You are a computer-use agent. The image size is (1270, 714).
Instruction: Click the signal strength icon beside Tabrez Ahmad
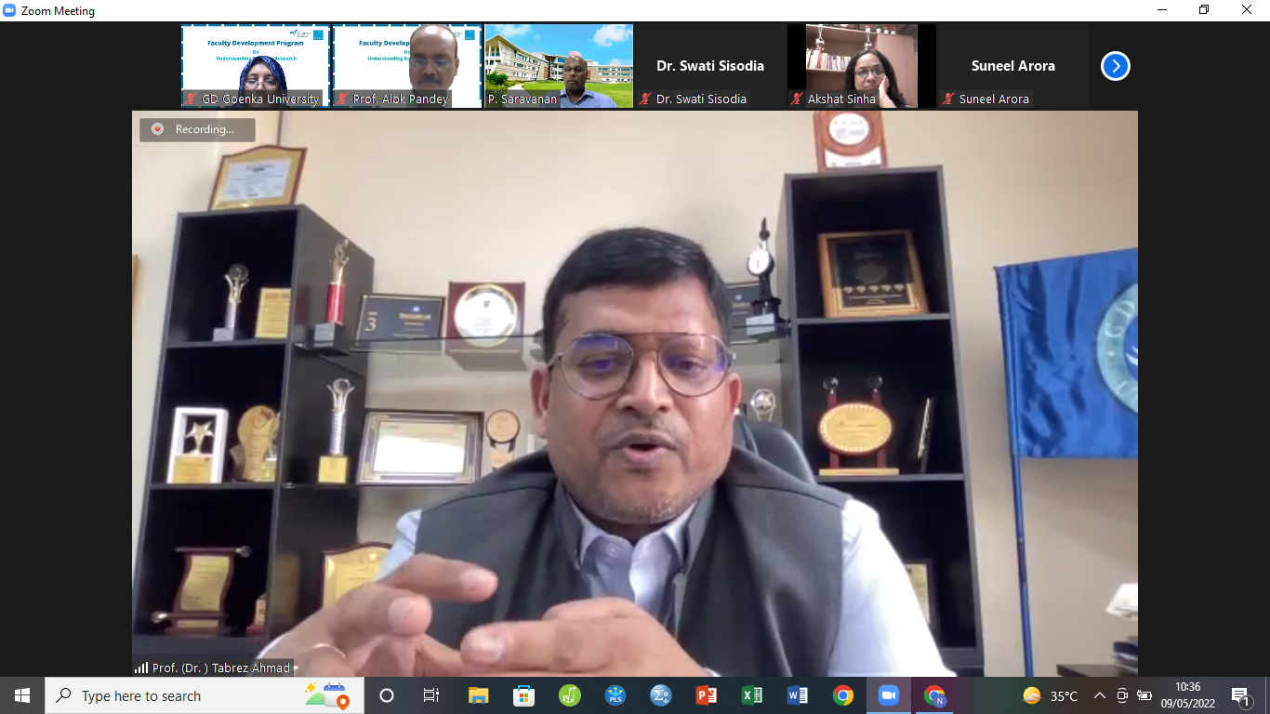[x=141, y=668]
